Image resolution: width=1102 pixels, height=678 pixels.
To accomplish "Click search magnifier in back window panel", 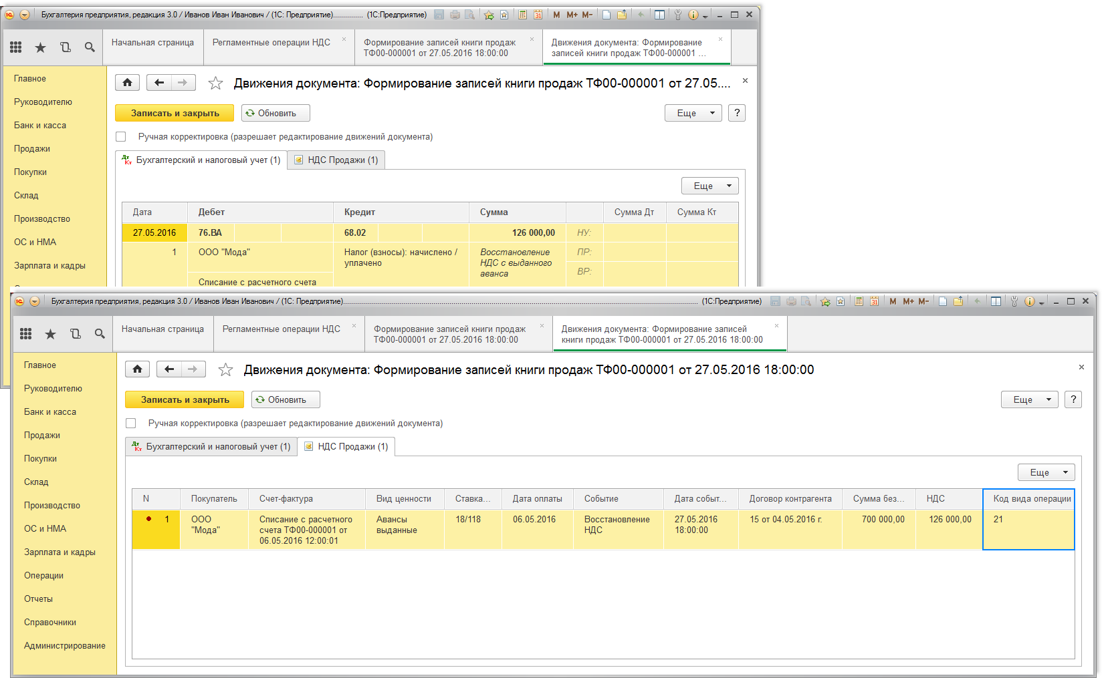I will click(90, 47).
